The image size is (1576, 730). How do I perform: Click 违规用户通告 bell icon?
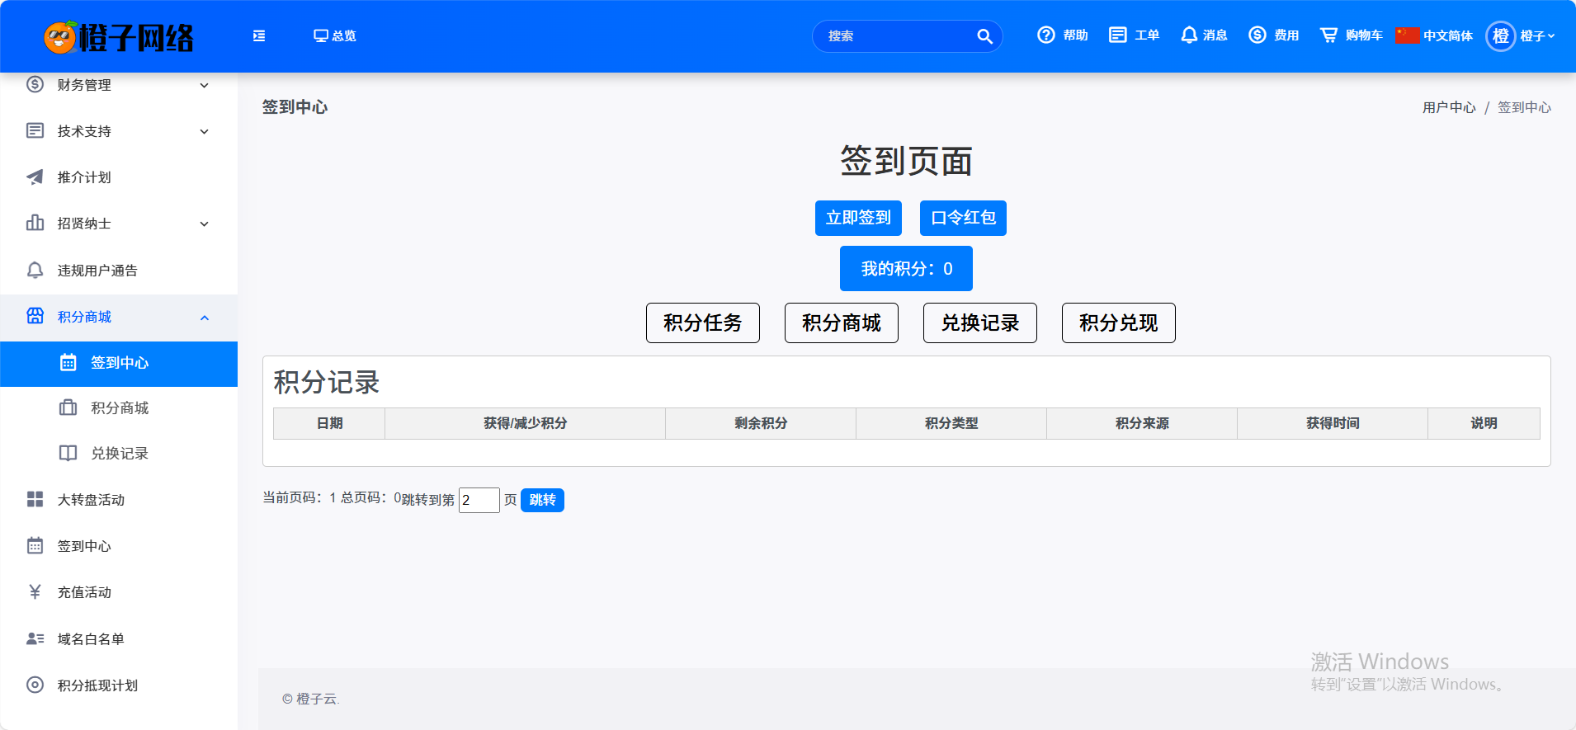(35, 270)
